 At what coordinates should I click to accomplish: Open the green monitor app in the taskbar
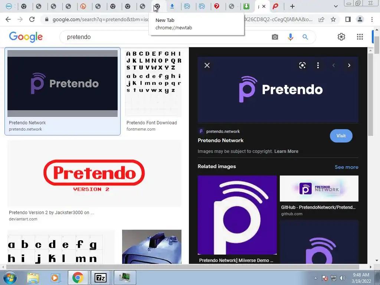coord(125,278)
